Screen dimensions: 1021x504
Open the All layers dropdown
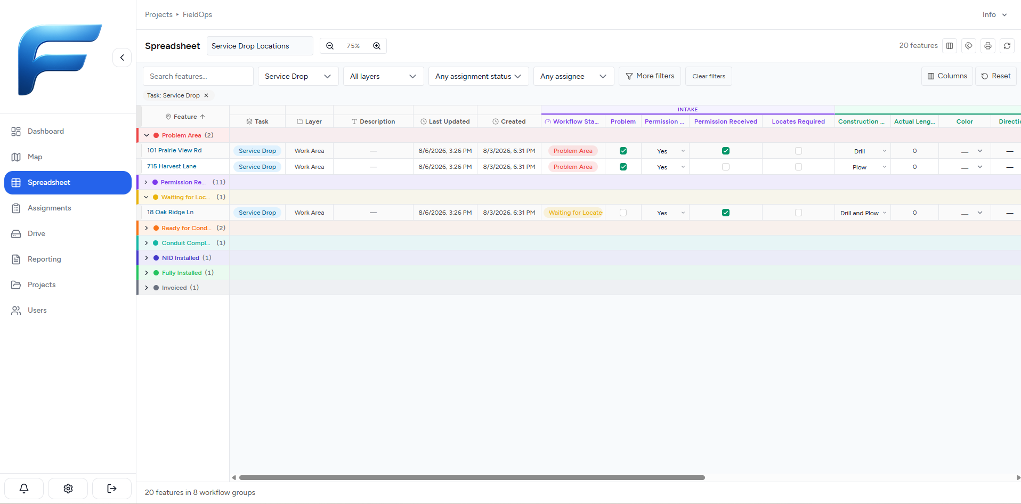tap(383, 76)
